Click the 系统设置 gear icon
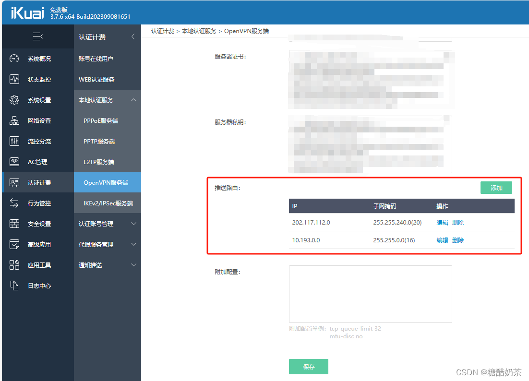The height and width of the screenshot is (381, 529). coord(14,100)
